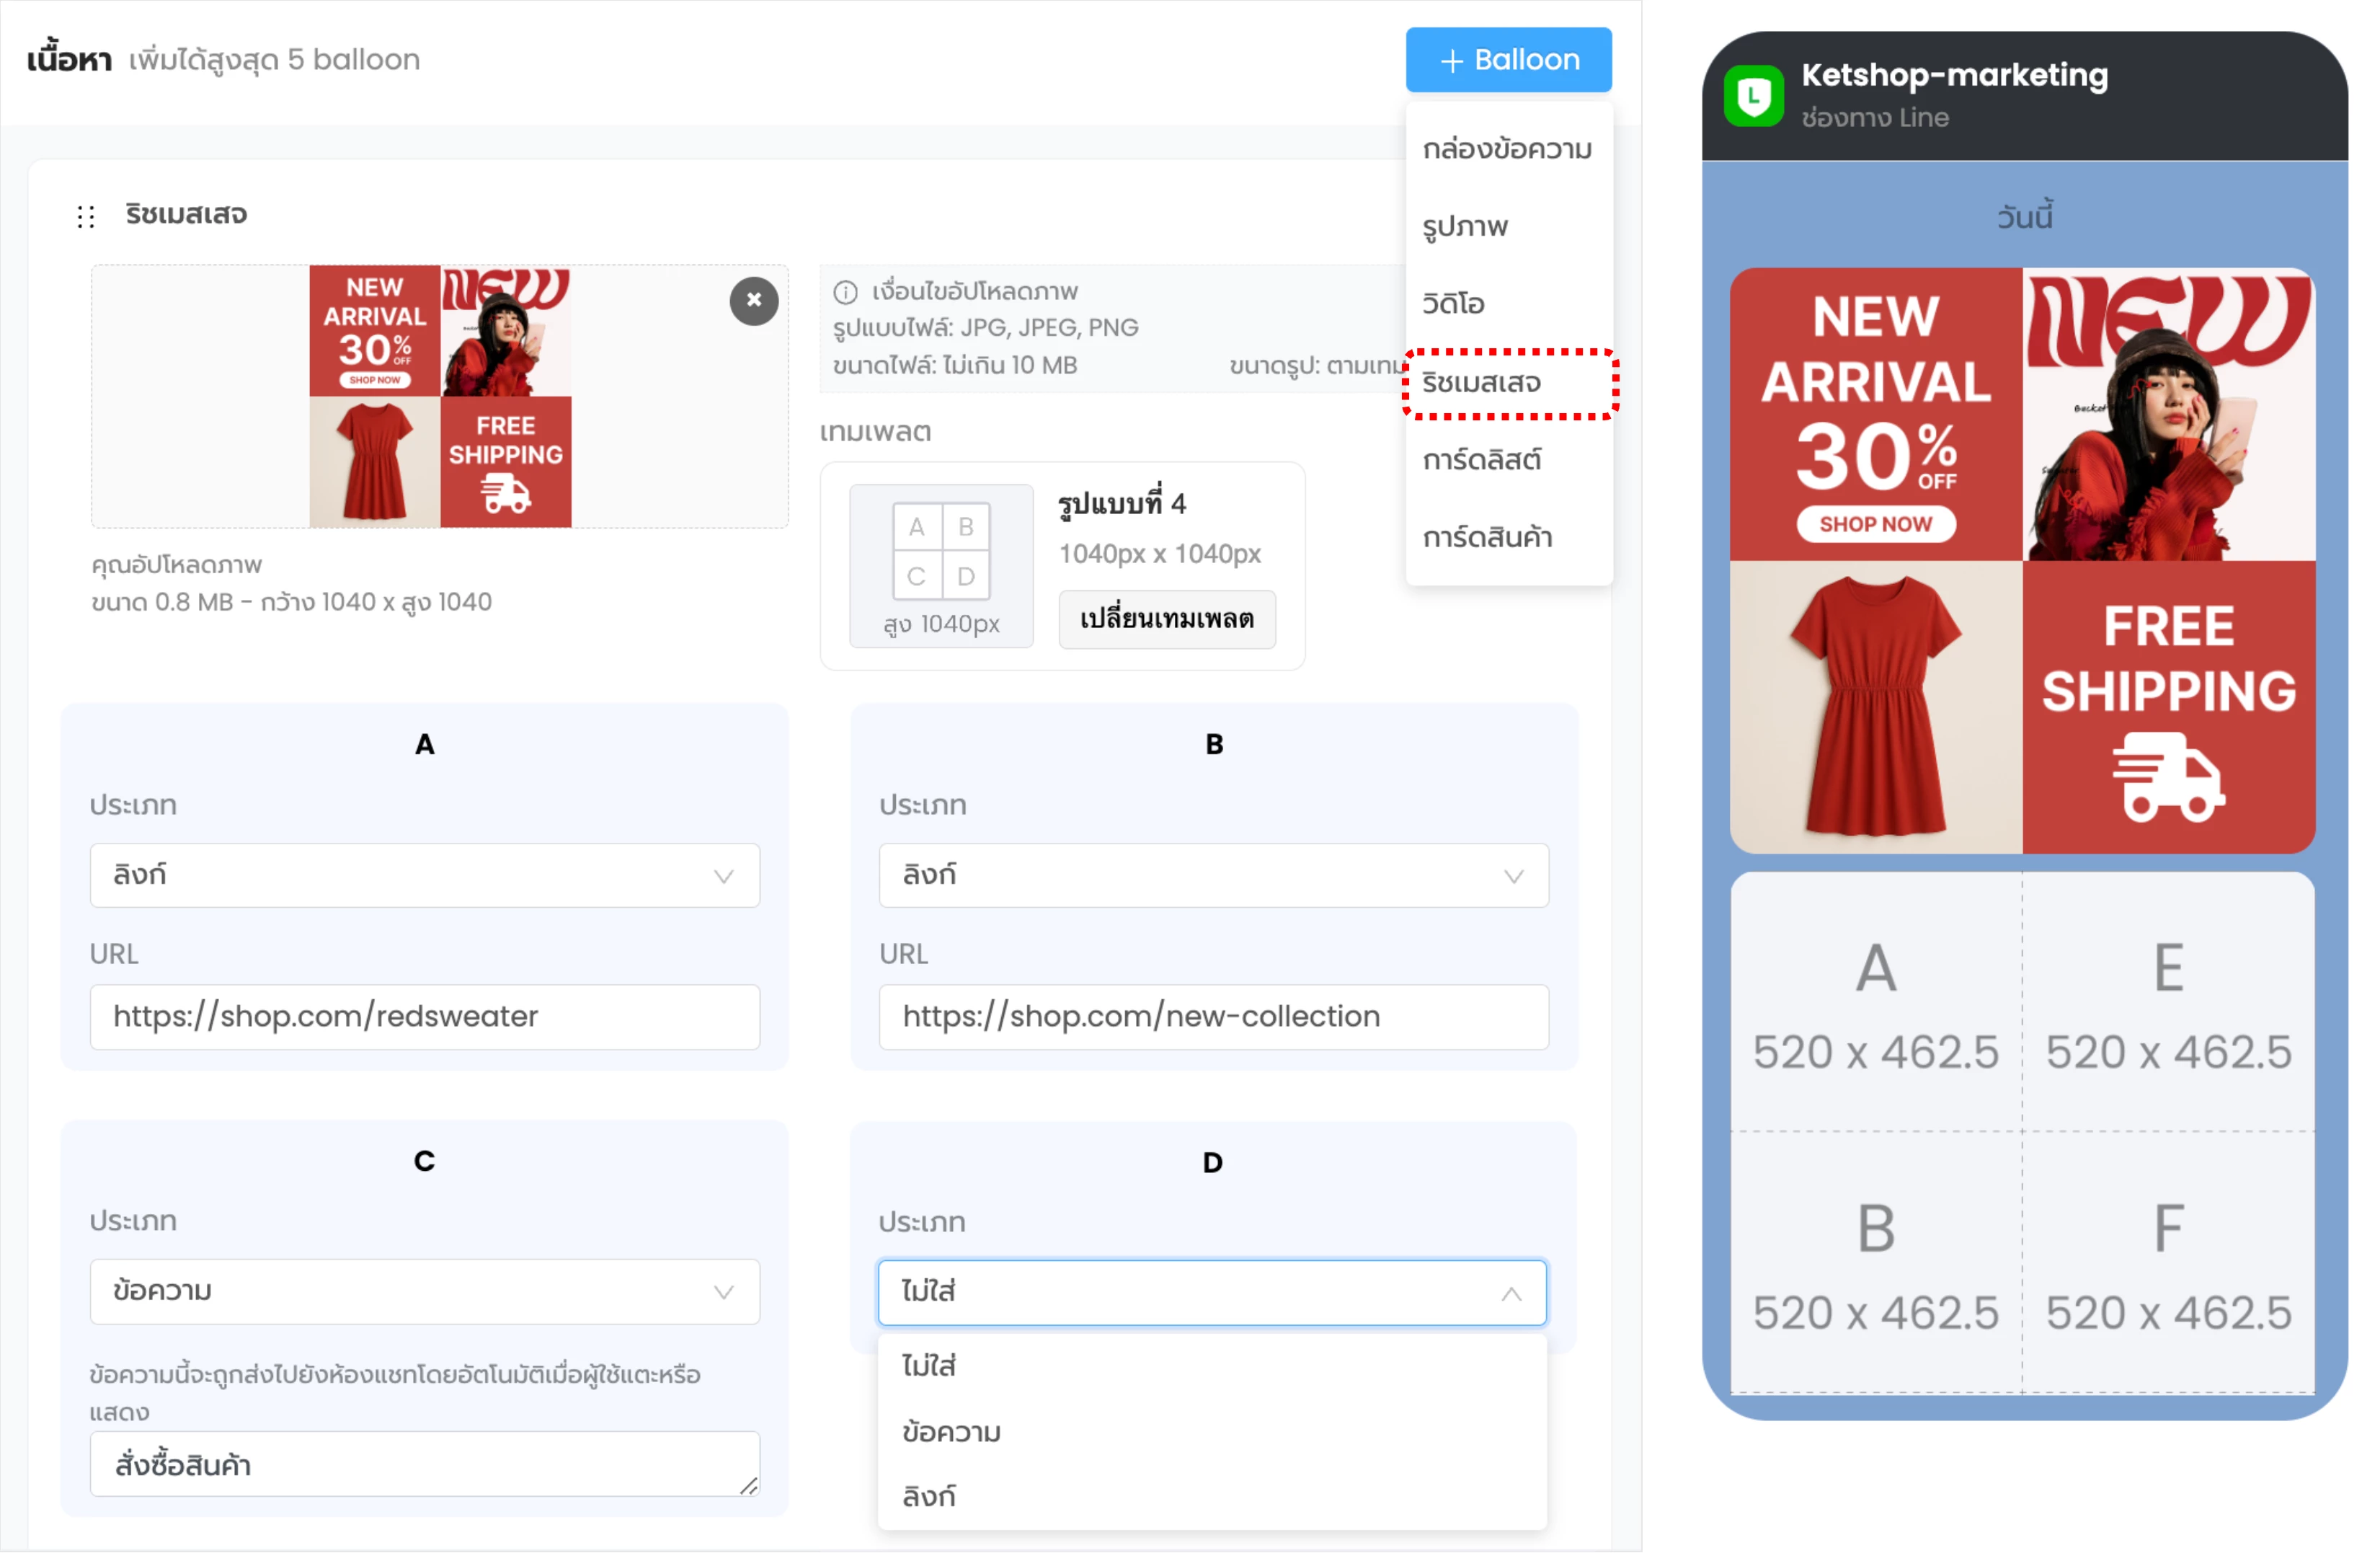
Task: Open section C ข้อความ type dropdown
Action: click(424, 1291)
